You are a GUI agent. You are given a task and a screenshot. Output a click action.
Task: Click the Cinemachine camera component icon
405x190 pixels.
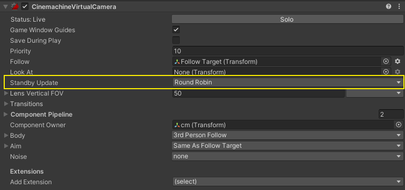click(x=15, y=7)
